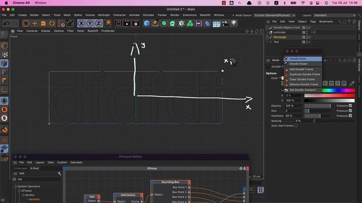The height and width of the screenshot is (203, 362).
Task: Toggle the Text object enable checkmark
Action: click(309, 42)
